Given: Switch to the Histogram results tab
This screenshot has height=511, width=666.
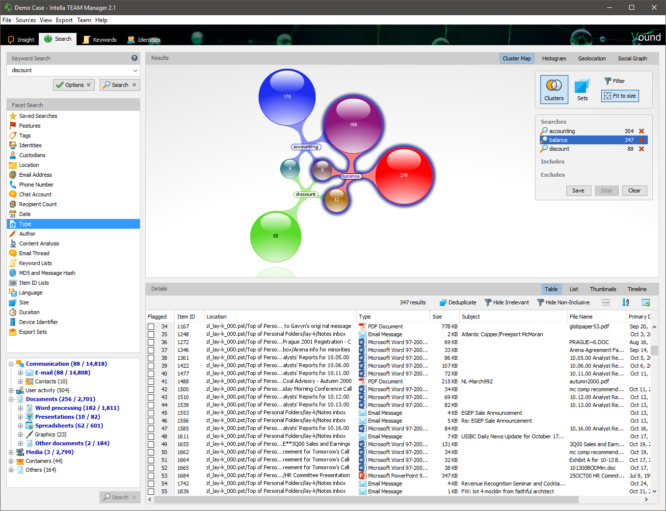Looking at the screenshot, I should 554,58.
